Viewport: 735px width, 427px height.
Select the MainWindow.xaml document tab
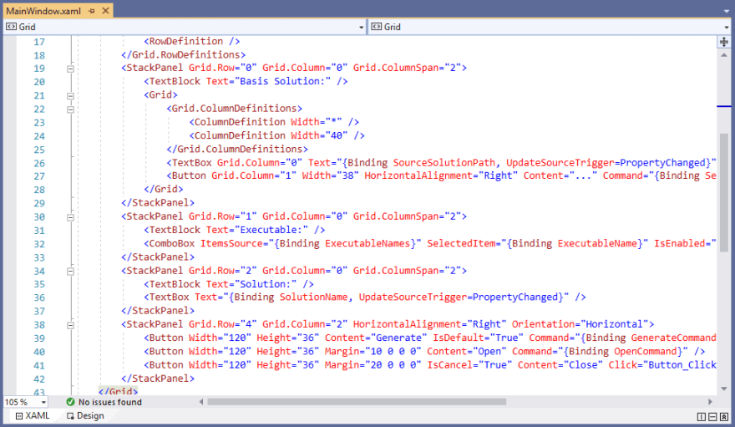[43, 11]
